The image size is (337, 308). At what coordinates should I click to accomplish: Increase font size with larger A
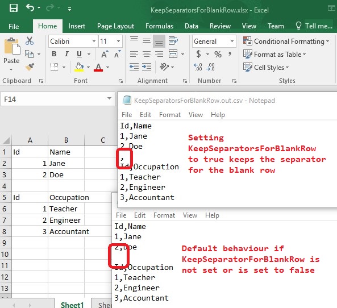point(105,54)
